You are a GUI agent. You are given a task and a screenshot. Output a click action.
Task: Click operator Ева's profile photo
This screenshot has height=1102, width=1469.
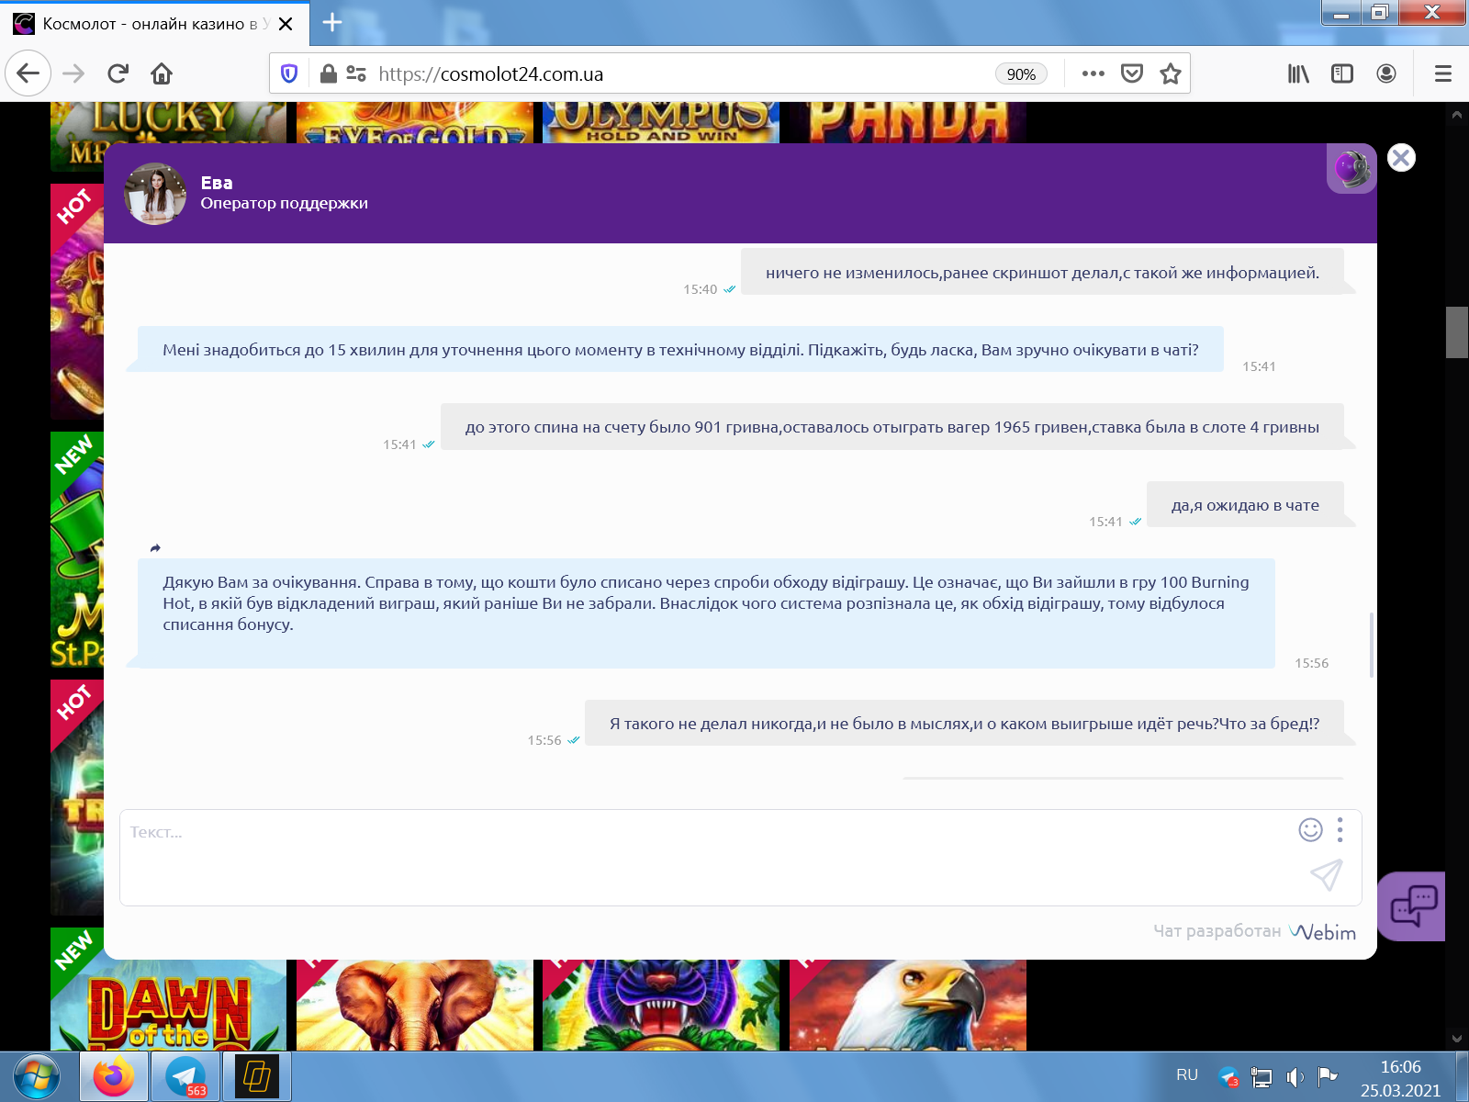(155, 194)
